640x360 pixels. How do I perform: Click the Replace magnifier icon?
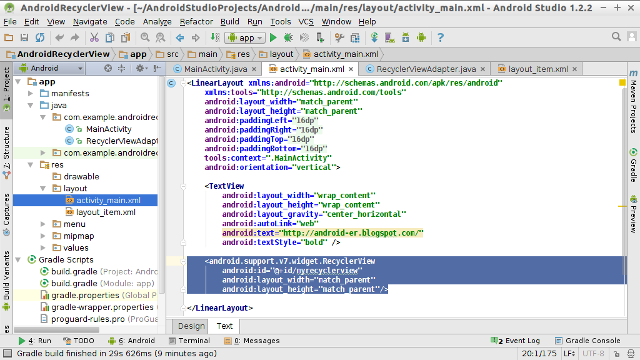(x=161, y=37)
